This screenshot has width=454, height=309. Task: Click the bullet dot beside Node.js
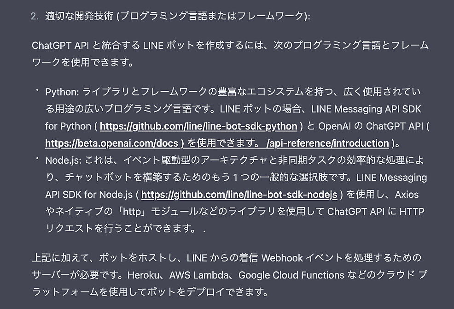coord(37,158)
